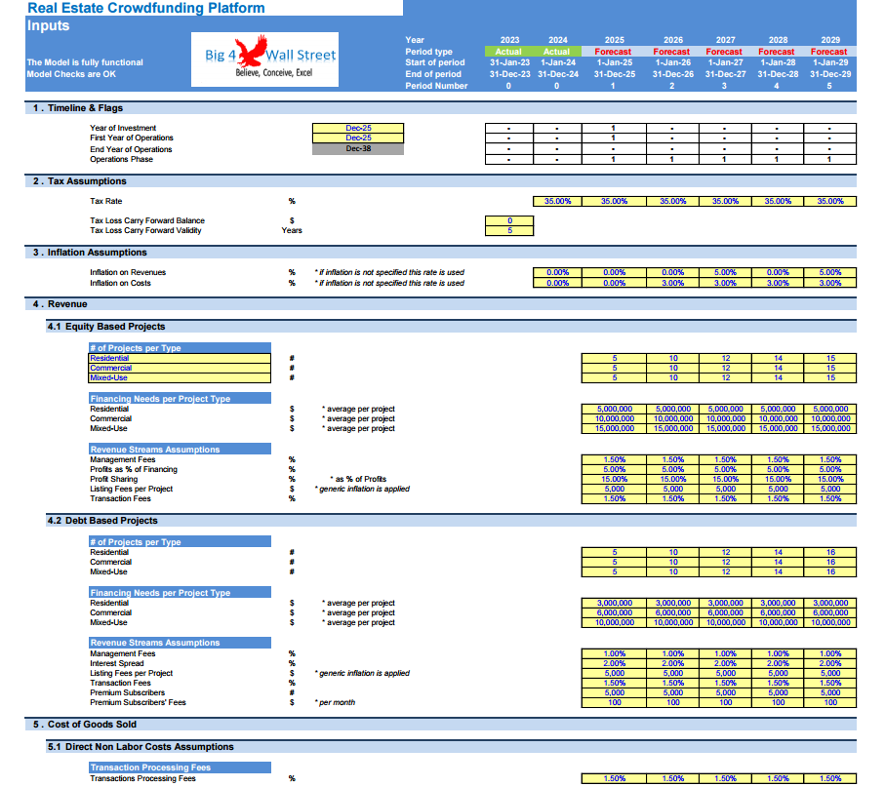Click the green Actual header for 2023
The height and width of the screenshot is (787, 885).
pos(508,52)
